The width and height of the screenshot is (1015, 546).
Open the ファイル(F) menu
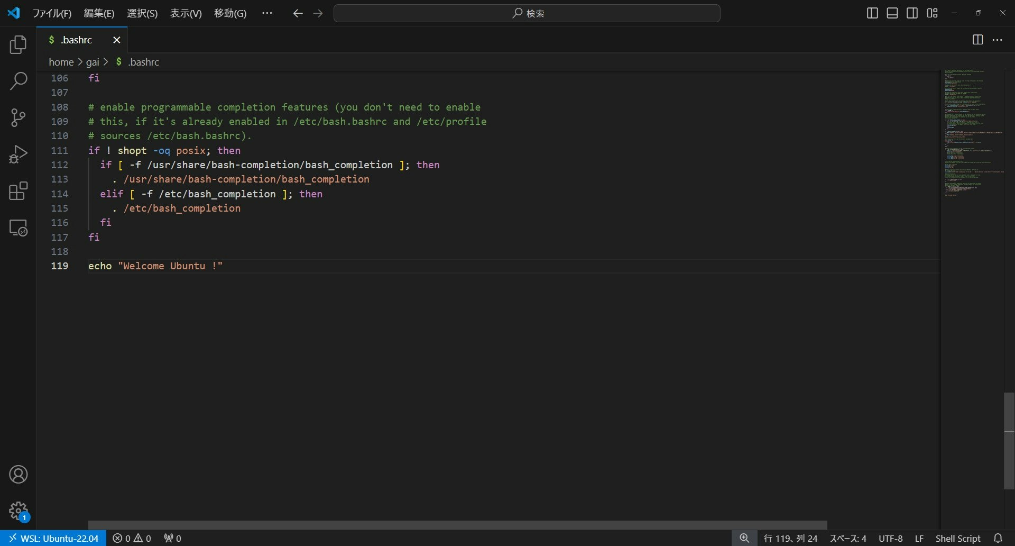click(x=52, y=13)
